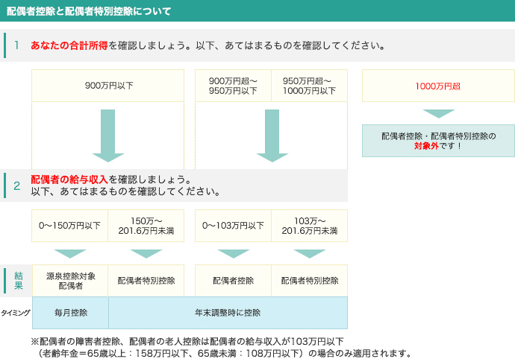Viewport: 515px width, 359px height.
Task: Click the 源泉控除対象配偶者 result cell
Action: tap(70, 280)
